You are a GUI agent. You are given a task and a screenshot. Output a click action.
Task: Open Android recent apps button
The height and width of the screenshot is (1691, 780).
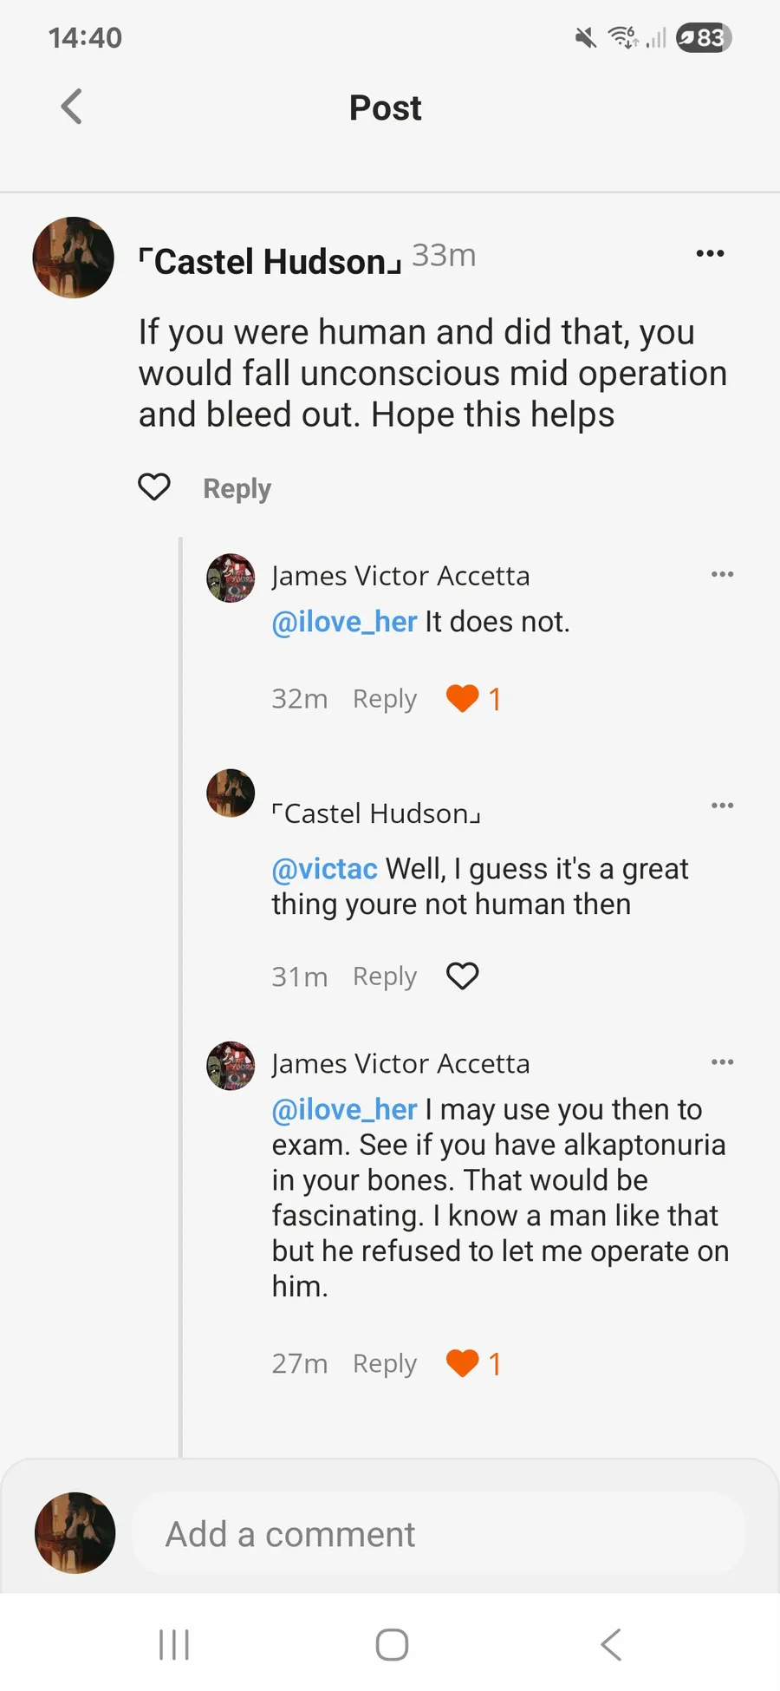[x=174, y=1644]
